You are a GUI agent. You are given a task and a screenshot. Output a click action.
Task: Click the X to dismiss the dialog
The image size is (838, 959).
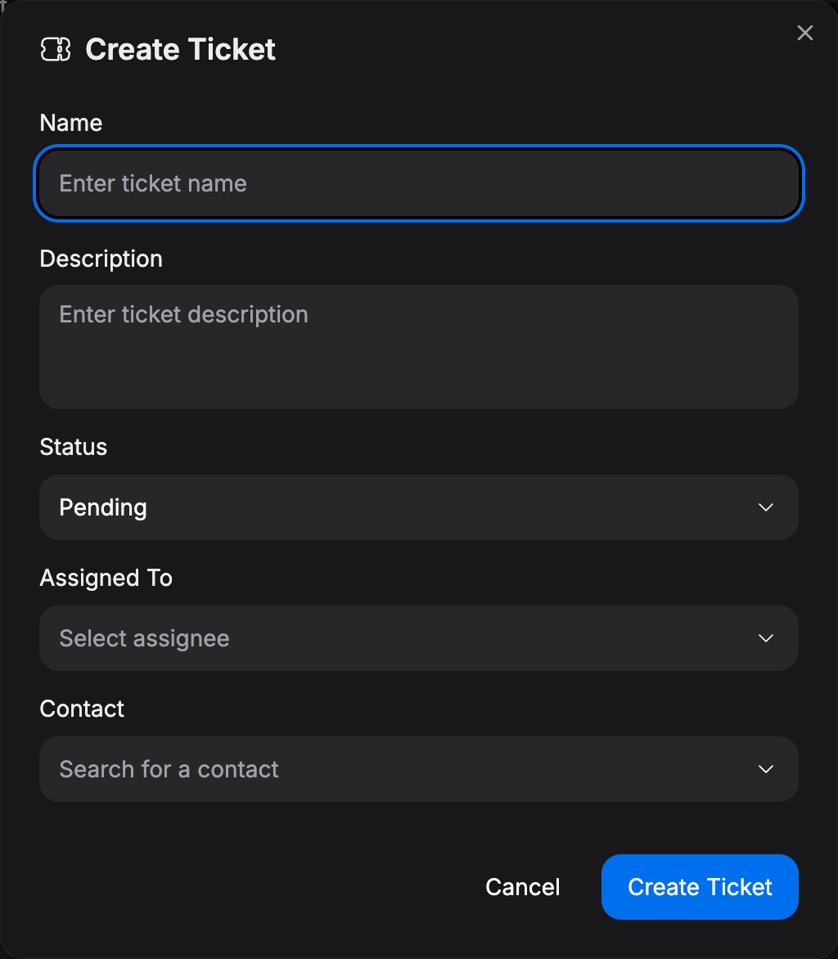804,33
